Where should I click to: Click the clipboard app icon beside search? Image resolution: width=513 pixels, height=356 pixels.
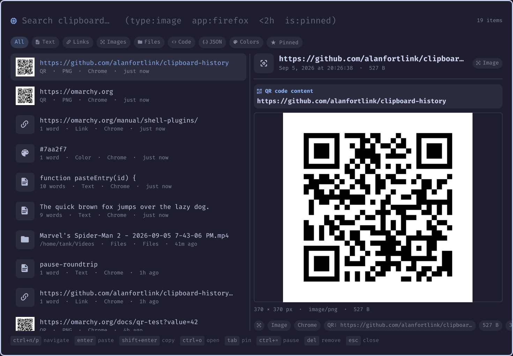click(14, 21)
